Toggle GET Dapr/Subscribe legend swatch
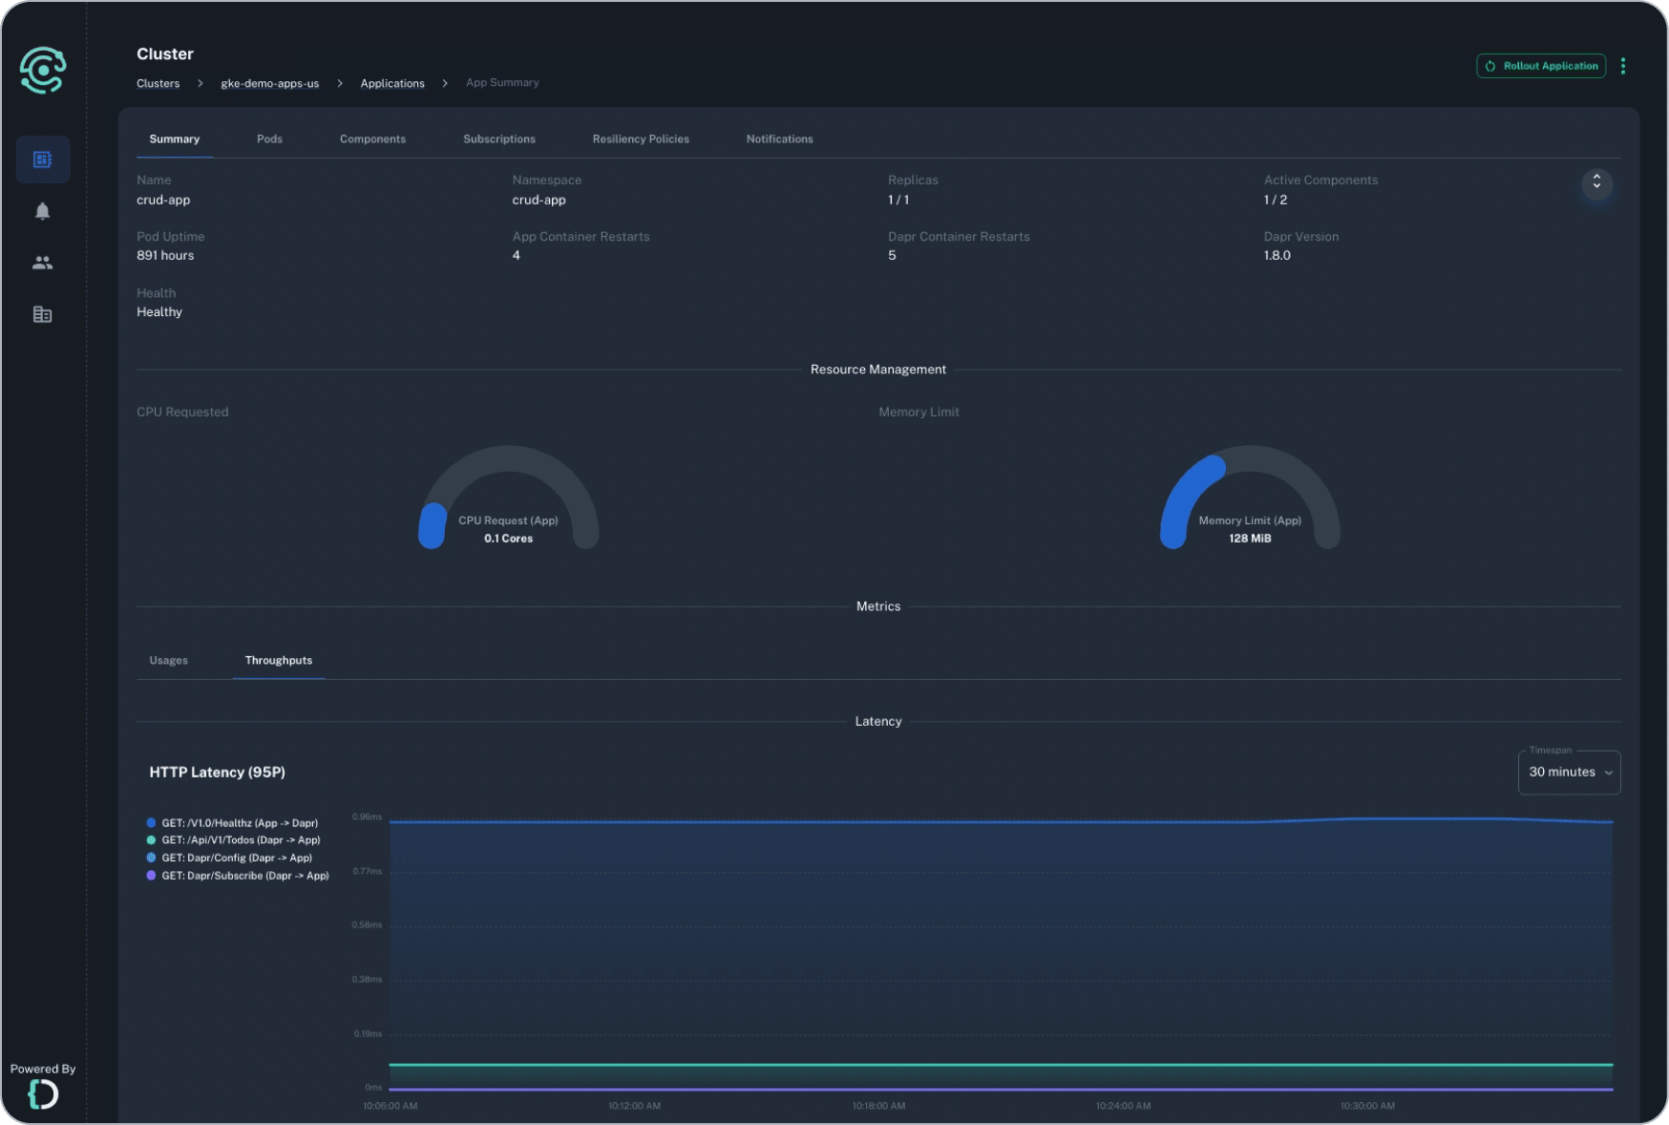This screenshot has height=1125, width=1669. click(x=151, y=876)
